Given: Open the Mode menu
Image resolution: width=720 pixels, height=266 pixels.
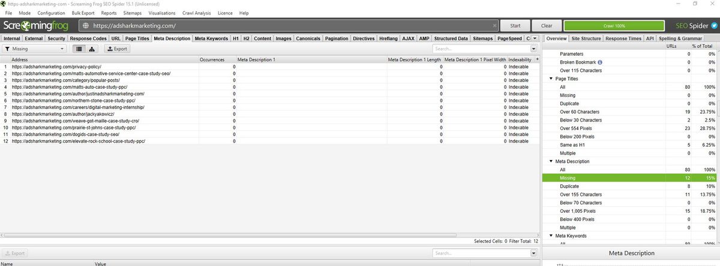Looking at the screenshot, I should coord(25,13).
